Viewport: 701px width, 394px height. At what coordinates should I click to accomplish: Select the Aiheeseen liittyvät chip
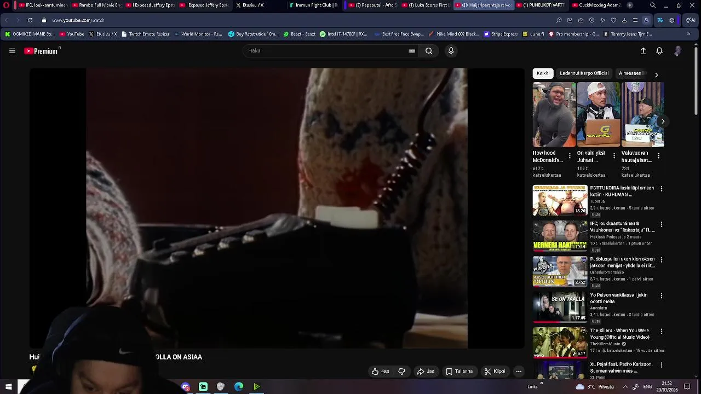632,73
